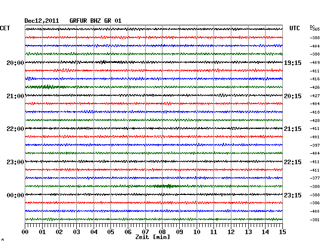Click the DC offset value -397
Screen dimensions: 322x245
coord(315,145)
